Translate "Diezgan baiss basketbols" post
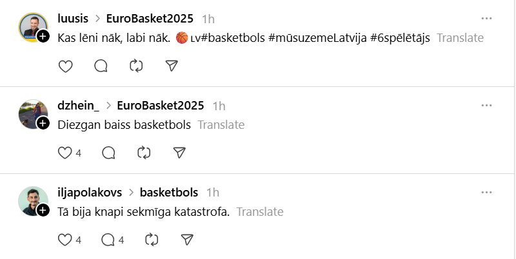The height and width of the screenshot is (259, 516). (x=221, y=125)
